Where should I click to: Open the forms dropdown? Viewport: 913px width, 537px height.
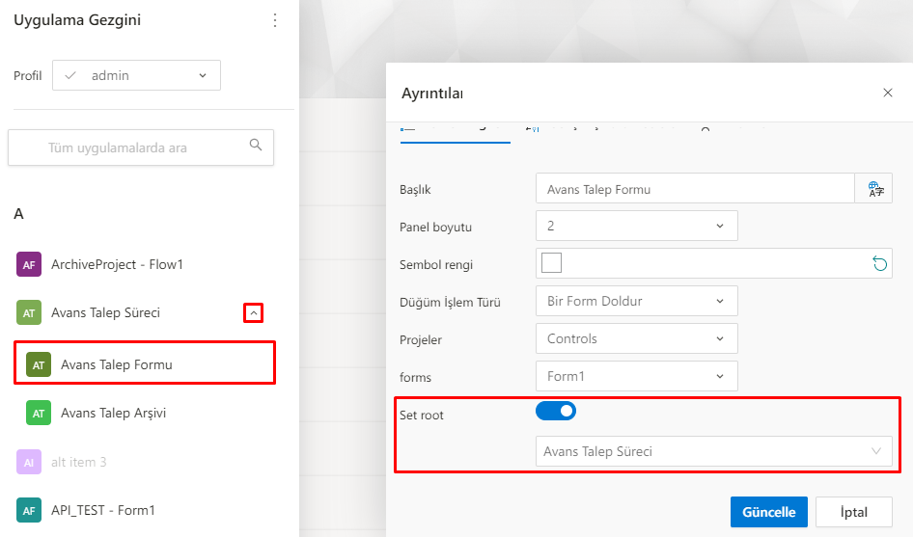point(636,376)
